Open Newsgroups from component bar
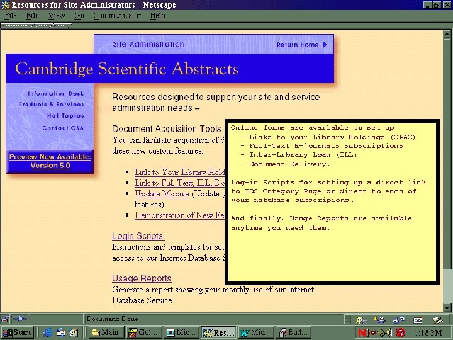The height and width of the screenshot is (340, 453). click(399, 319)
